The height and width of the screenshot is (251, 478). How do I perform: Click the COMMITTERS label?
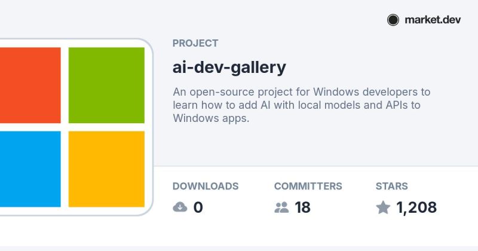coord(308,186)
